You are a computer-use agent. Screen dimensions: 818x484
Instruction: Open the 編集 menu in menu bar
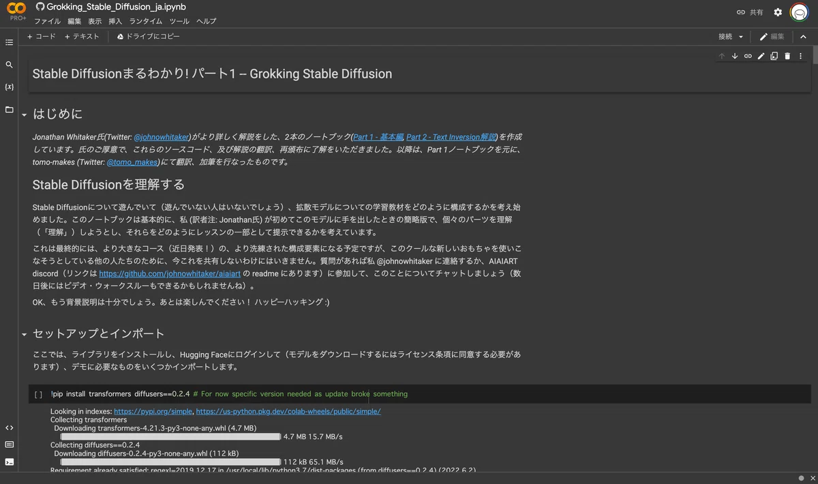tap(74, 21)
